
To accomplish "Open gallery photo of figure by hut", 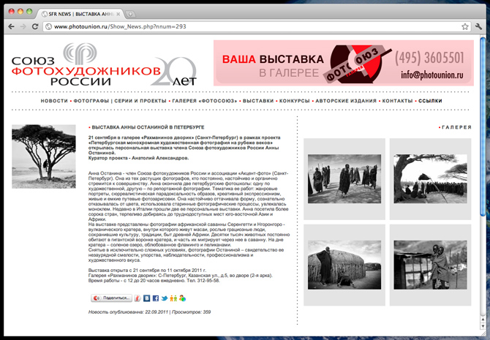I will pyautogui.click(x=344, y=265).
